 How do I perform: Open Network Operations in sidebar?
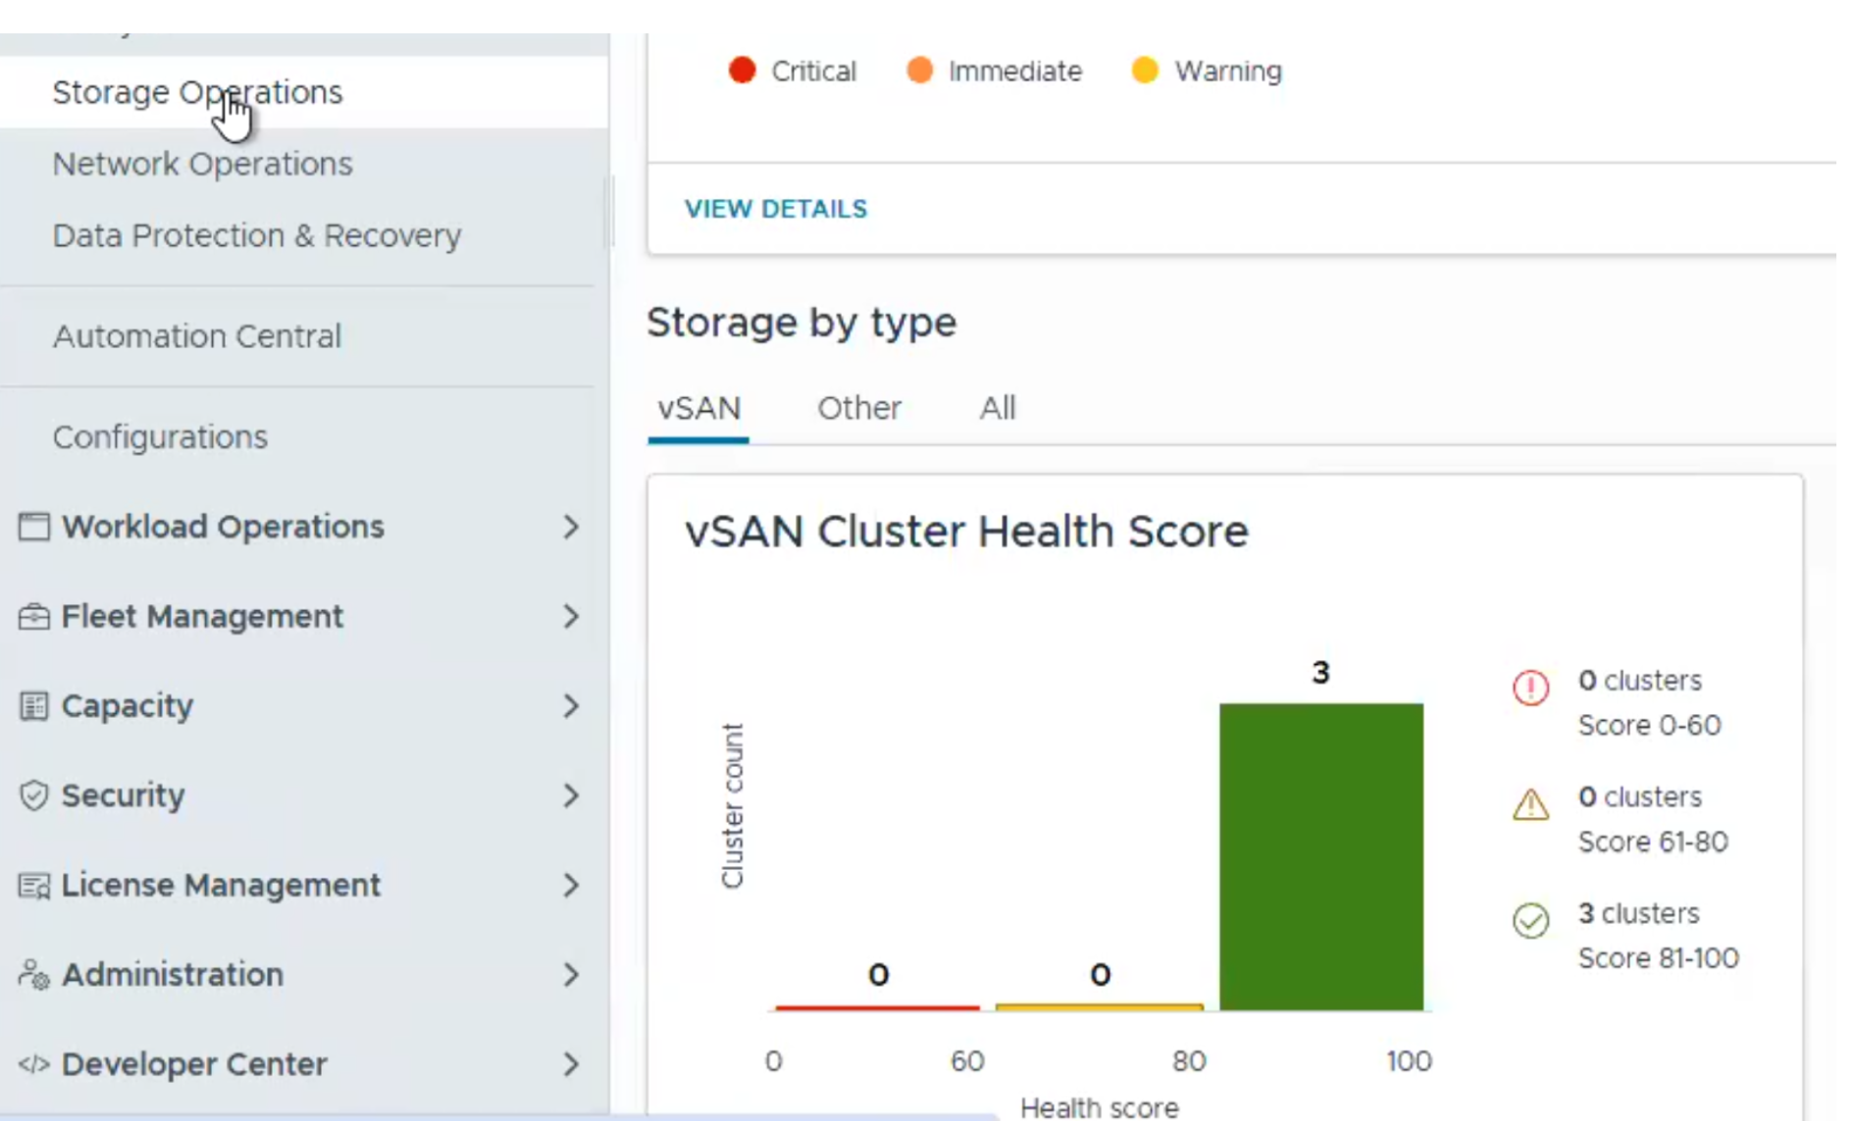click(x=202, y=164)
